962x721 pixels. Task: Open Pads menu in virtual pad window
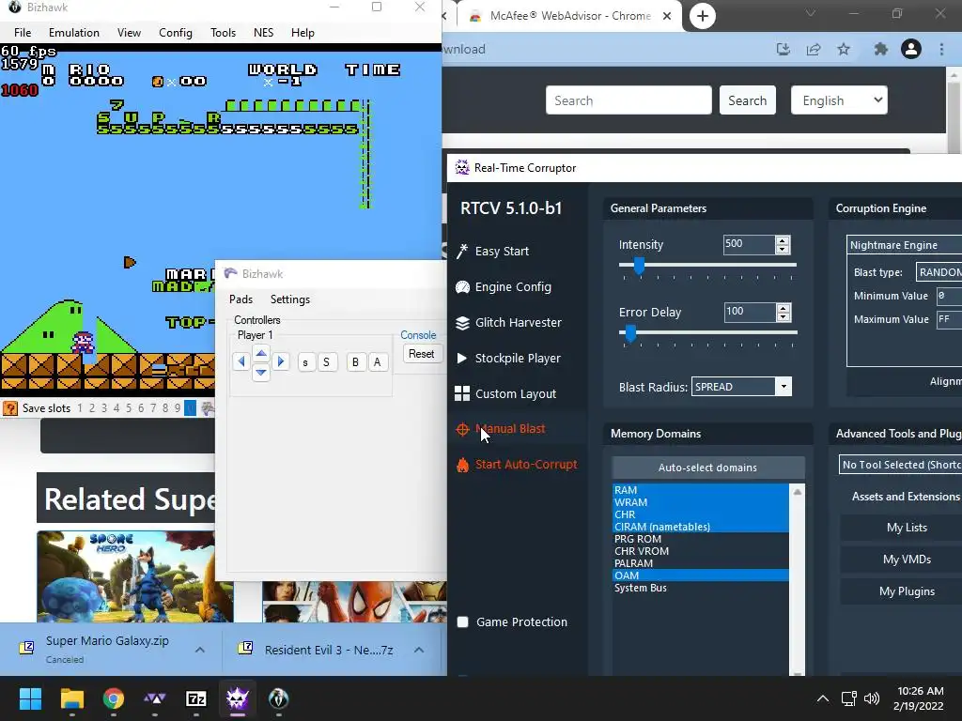tap(240, 299)
